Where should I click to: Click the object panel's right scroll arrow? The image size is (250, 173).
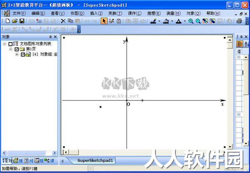click(55, 153)
